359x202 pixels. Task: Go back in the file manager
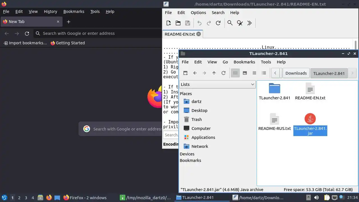click(195, 73)
